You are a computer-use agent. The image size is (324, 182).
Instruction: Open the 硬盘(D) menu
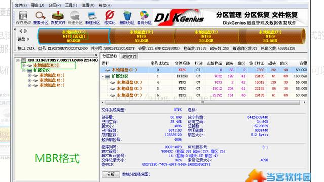click(x=37, y=5)
